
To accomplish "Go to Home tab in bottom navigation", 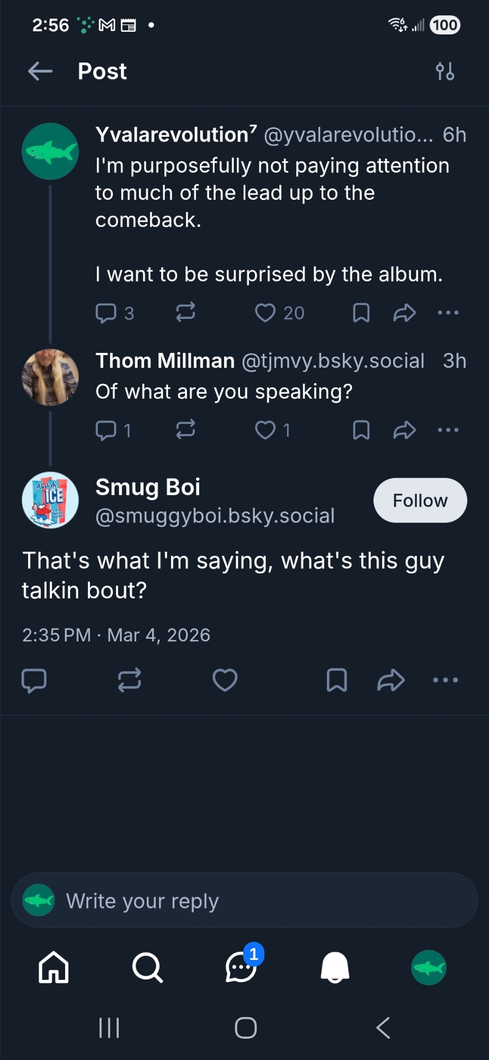I will pos(54,967).
